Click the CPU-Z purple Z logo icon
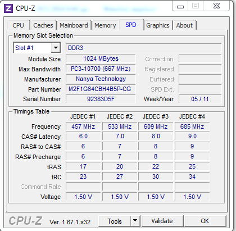 pos(8,8)
